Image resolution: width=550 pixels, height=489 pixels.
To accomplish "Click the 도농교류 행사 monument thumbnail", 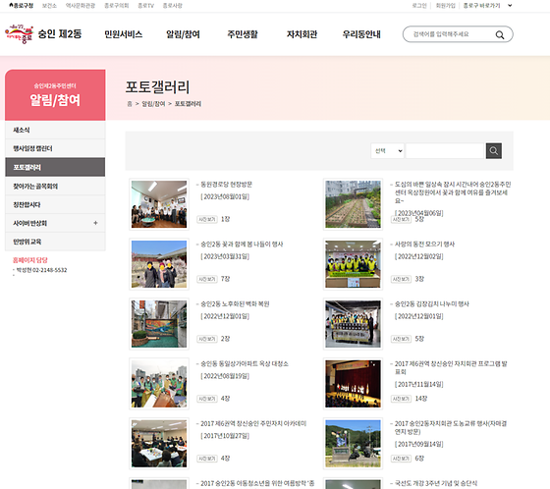I will pyautogui.click(x=353, y=444).
